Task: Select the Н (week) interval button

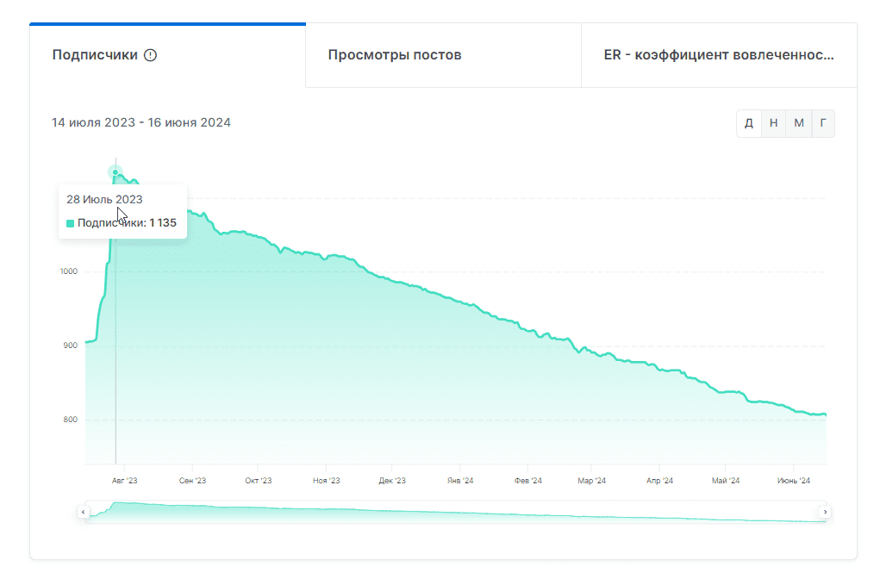Action: click(x=773, y=123)
